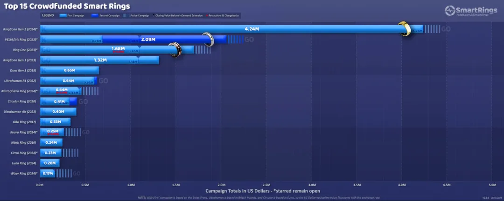Click the GO logo beside Kuura Ring bar
Viewport: 504px width, 201px height.
[85, 132]
